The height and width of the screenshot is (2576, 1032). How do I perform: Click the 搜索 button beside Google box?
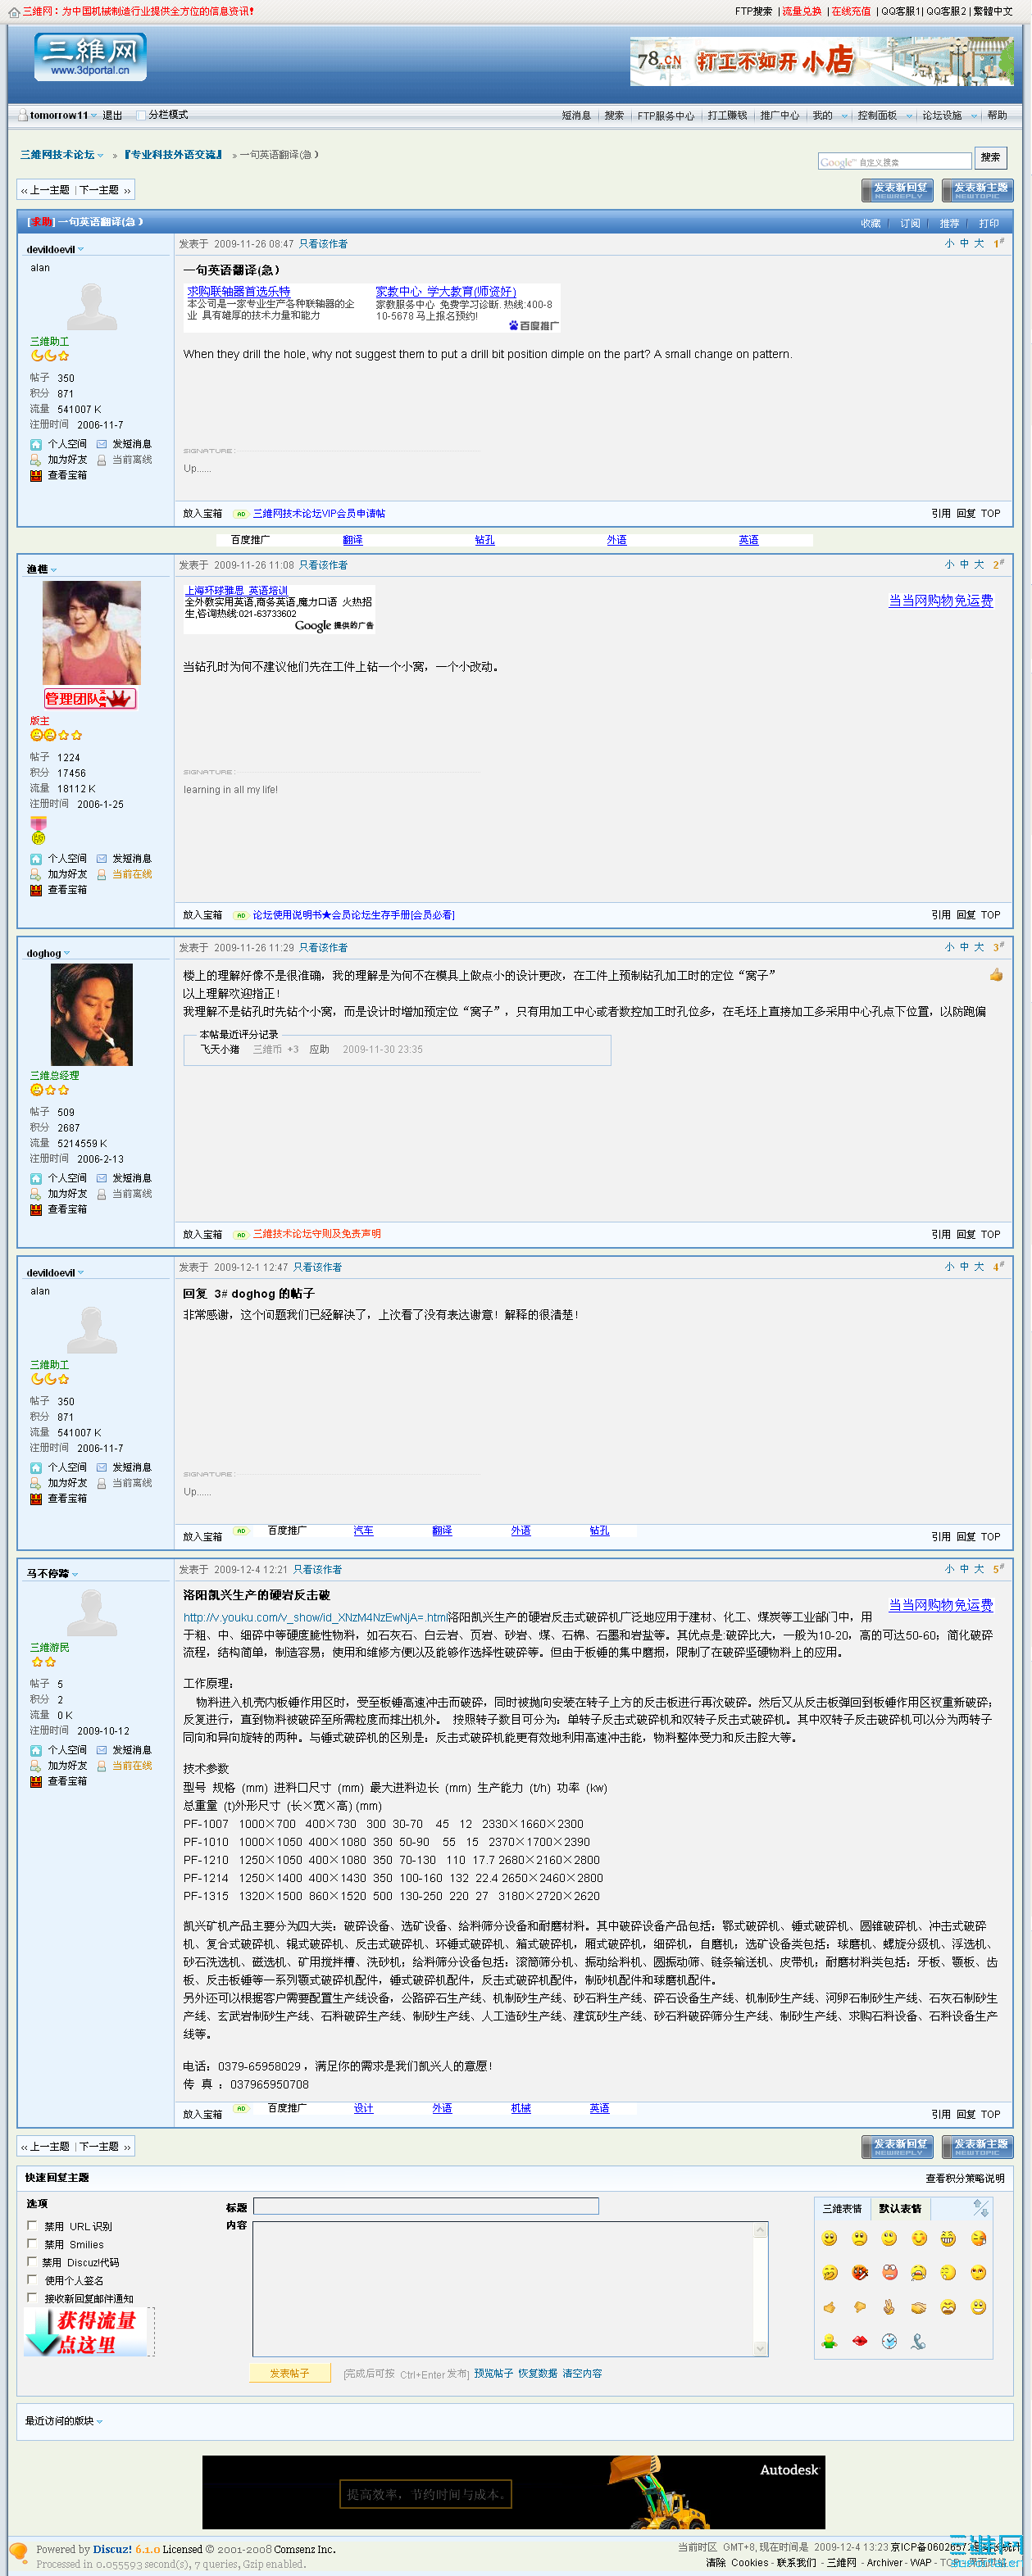(990, 158)
